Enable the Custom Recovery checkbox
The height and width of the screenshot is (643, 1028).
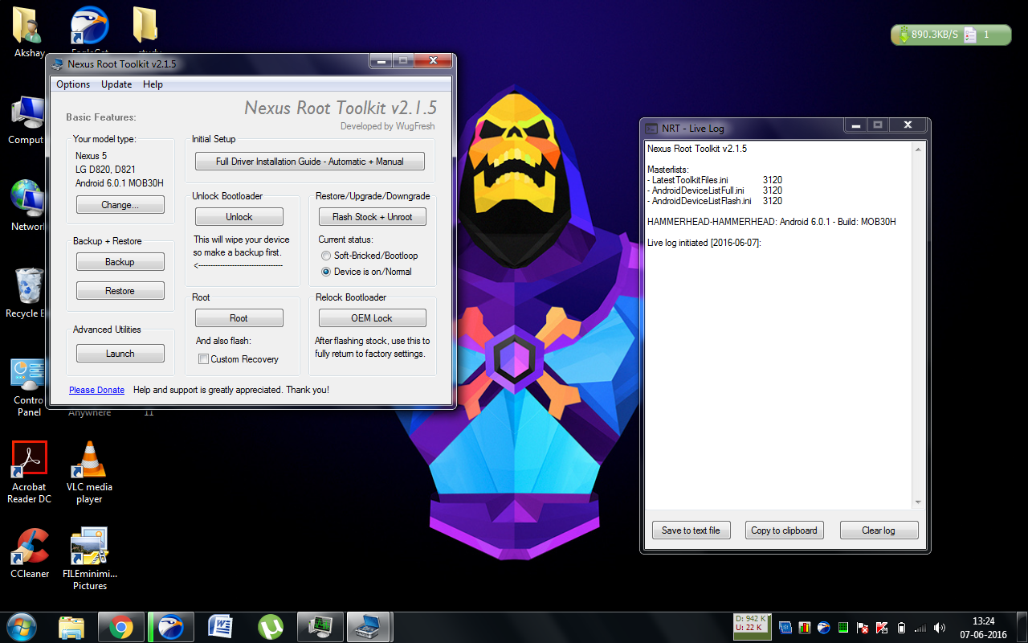click(x=203, y=359)
